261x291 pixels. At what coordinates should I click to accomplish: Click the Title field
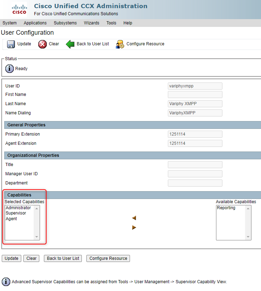(x=195, y=165)
